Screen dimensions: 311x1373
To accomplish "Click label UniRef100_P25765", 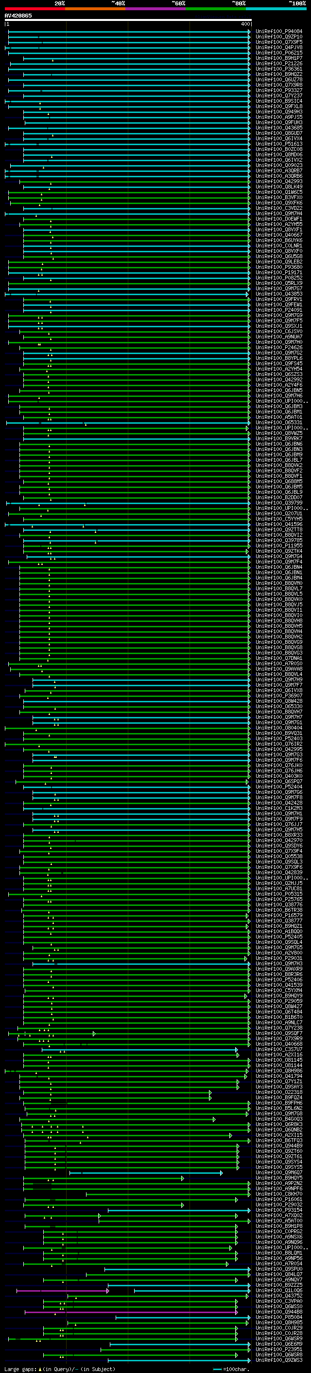I will click(x=279, y=899).
